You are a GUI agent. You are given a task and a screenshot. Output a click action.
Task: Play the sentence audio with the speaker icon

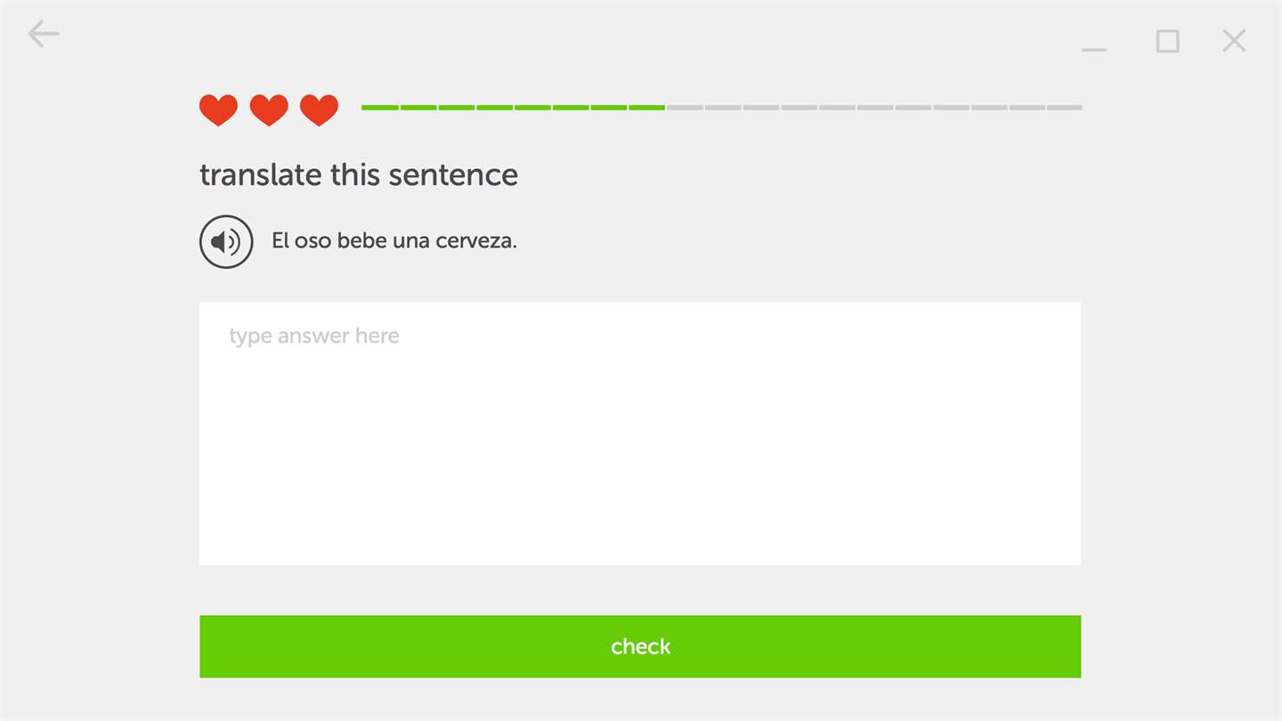pos(226,241)
